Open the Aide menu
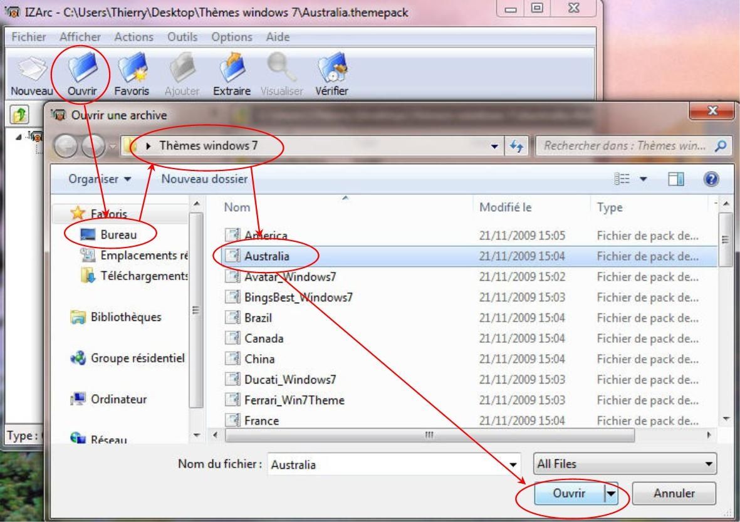Image resolution: width=740 pixels, height=522 pixels. pos(278,37)
